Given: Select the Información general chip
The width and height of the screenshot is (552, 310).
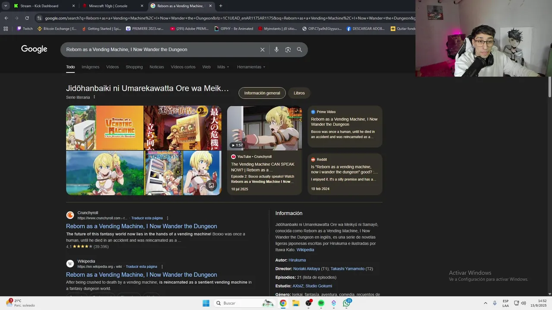Looking at the screenshot, I should pyautogui.click(x=262, y=93).
